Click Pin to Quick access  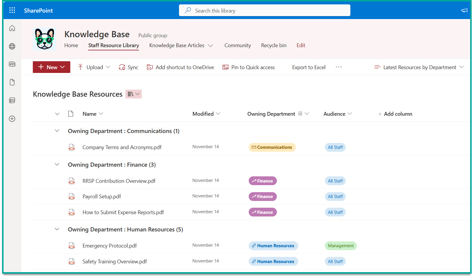[248, 67]
